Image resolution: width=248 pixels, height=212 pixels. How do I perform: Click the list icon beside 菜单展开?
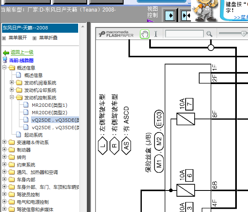(4, 38)
